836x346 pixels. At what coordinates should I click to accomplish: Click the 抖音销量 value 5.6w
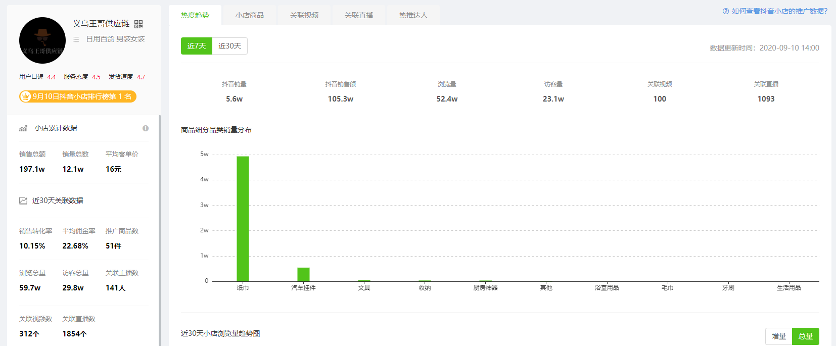(x=234, y=99)
